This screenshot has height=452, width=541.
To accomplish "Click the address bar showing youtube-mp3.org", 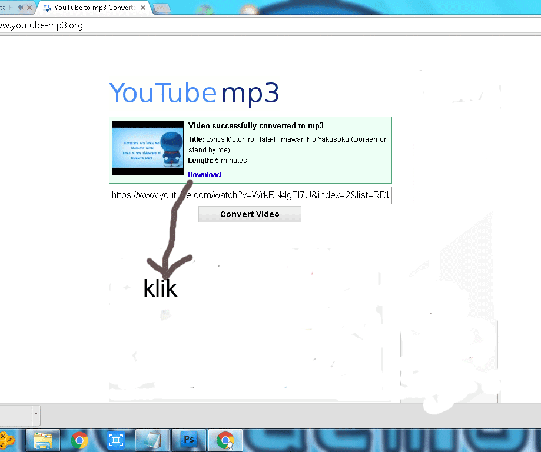I will [271, 25].
